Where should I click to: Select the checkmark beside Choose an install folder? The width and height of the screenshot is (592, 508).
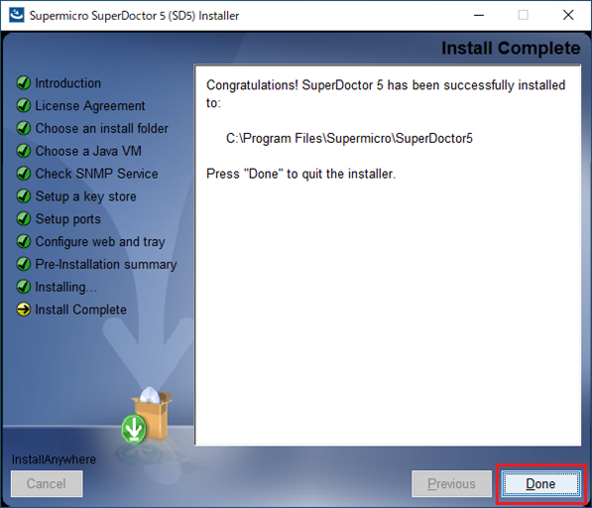pyautogui.click(x=24, y=128)
